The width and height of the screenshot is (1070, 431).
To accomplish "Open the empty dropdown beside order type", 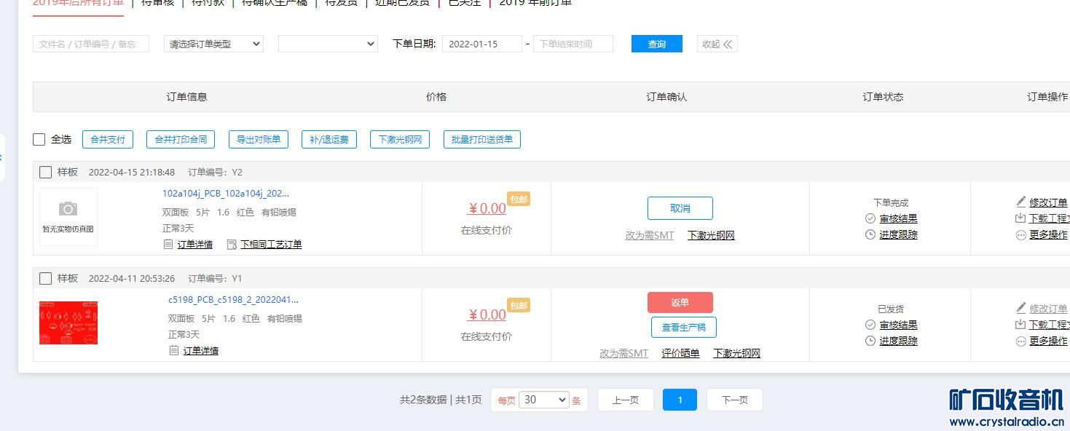I will (x=328, y=44).
